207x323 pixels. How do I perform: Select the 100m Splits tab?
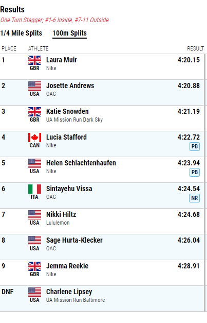[70, 33]
